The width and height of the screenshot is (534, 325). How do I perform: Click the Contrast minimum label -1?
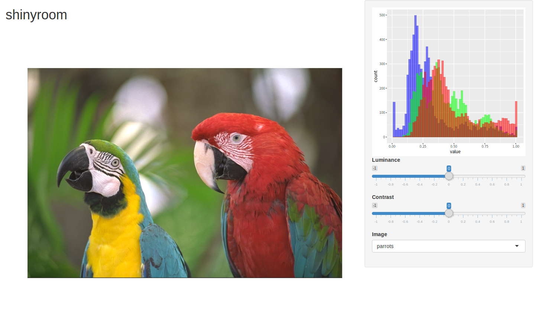tap(375, 205)
